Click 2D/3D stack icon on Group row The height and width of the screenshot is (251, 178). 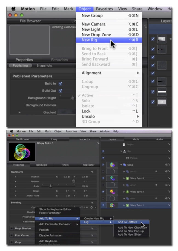point(166,165)
